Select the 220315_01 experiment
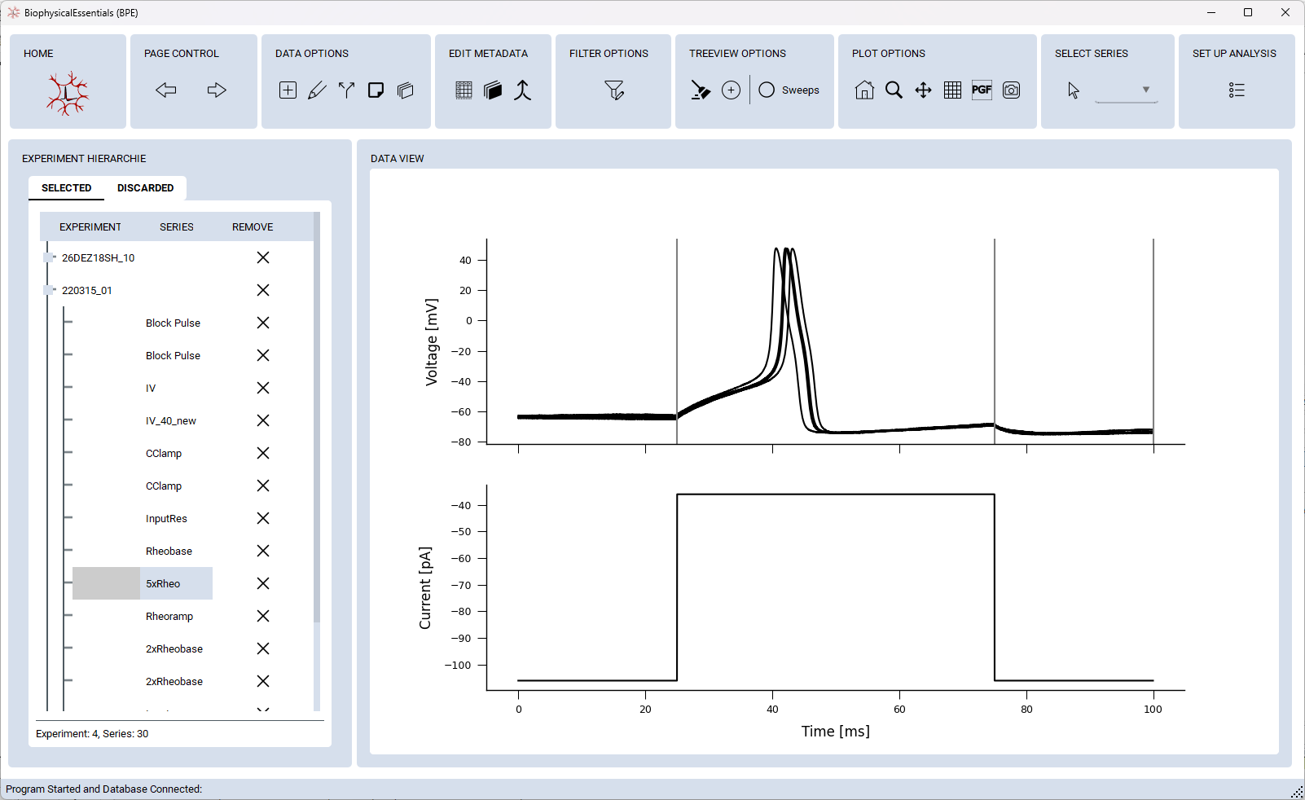1305x800 pixels. [x=87, y=291]
